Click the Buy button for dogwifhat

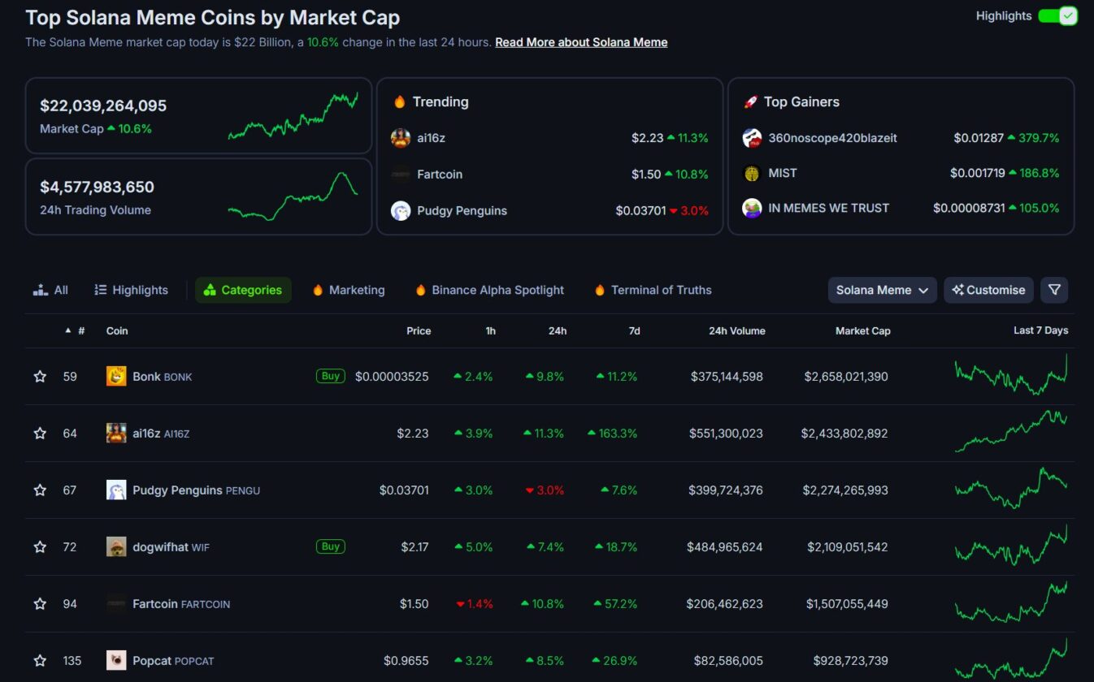click(x=330, y=546)
